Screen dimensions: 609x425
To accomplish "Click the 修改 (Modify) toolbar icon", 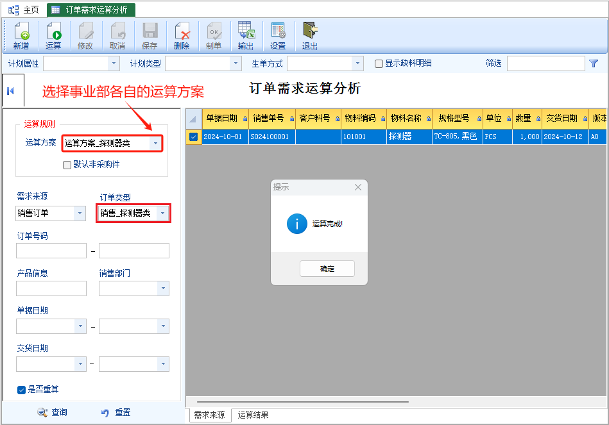I will (x=85, y=31).
